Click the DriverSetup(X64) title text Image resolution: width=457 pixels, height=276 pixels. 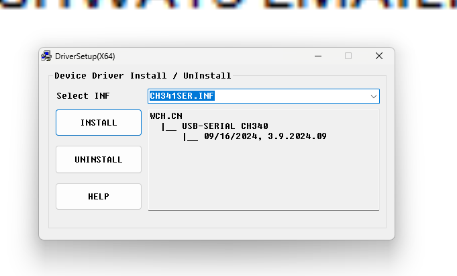pyautogui.click(x=85, y=56)
